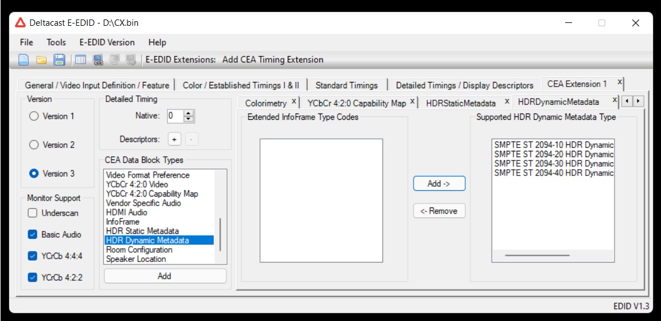Select SMPTE ST 2094-40 HDR Dynamic entry
The width and height of the screenshot is (661, 321).
click(x=554, y=173)
